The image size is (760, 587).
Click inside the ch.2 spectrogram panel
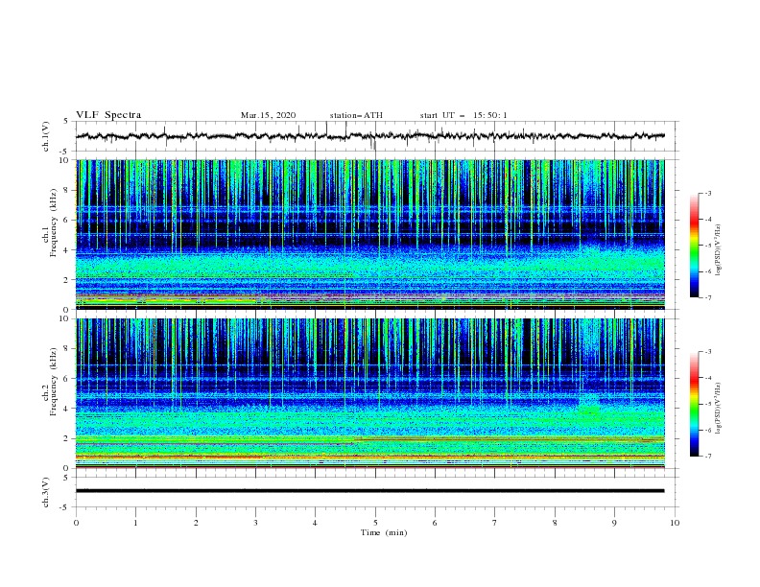coord(370,393)
